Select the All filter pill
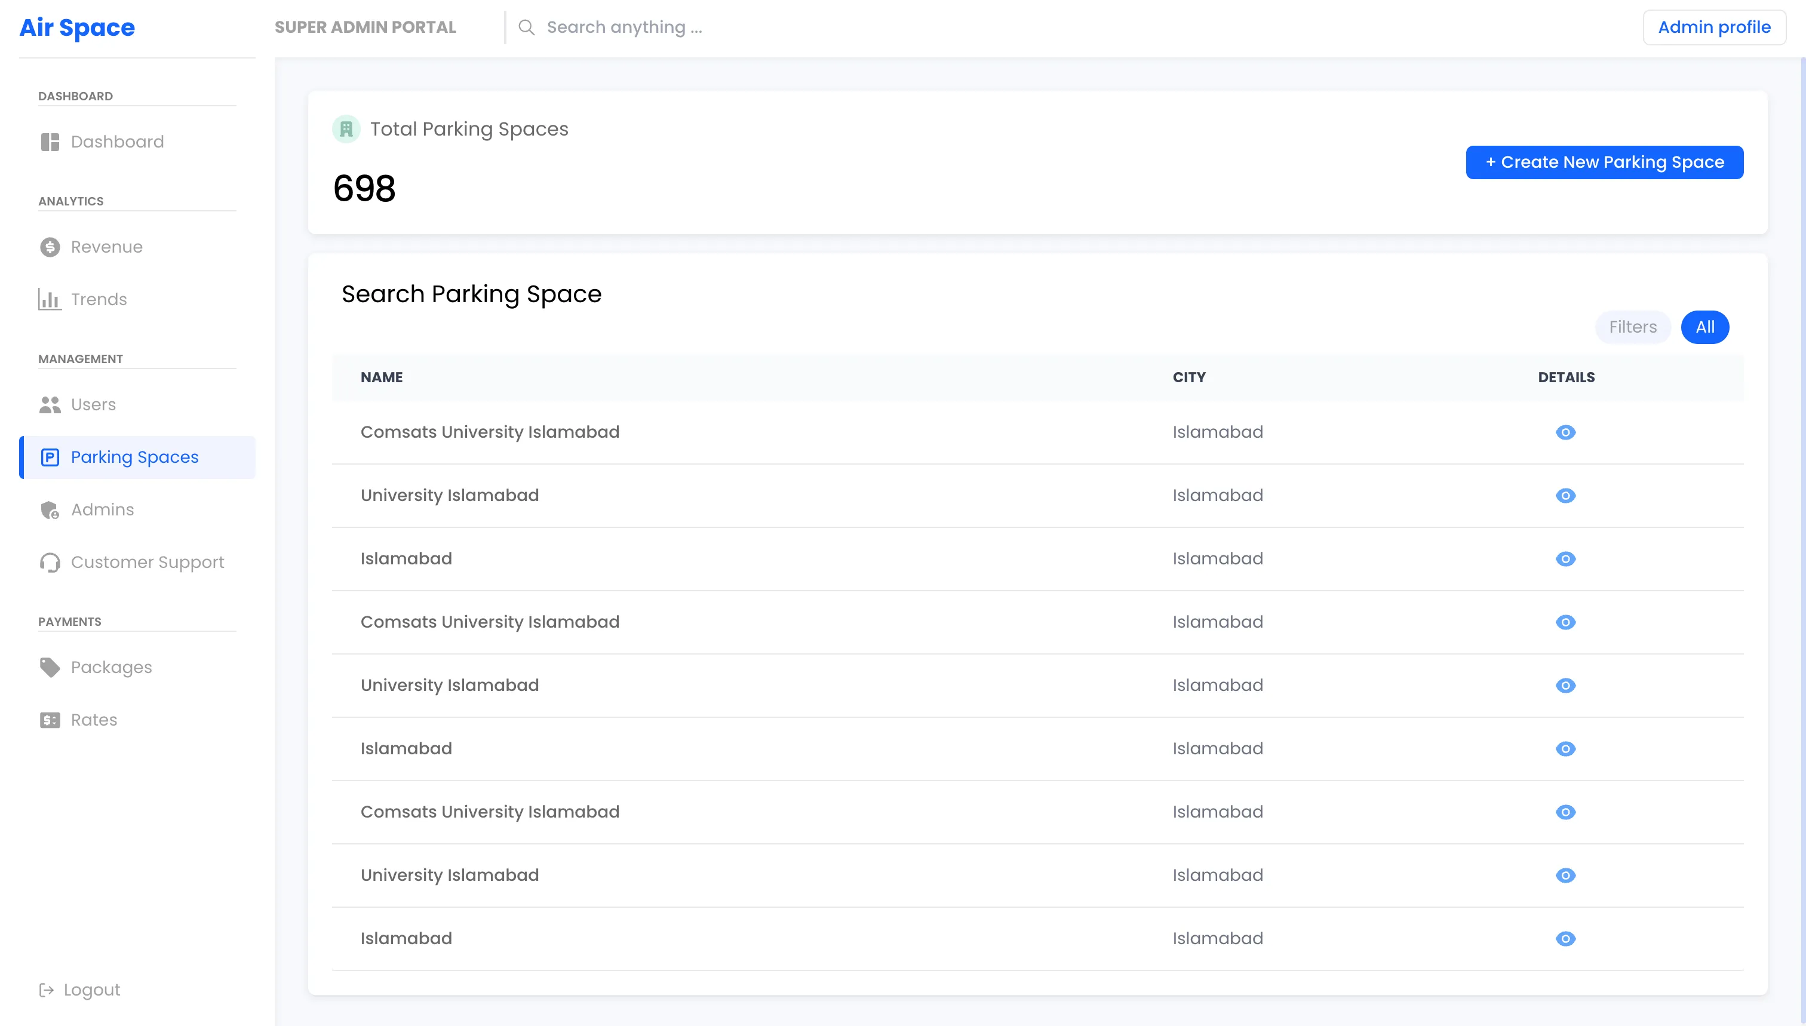 pos(1704,327)
